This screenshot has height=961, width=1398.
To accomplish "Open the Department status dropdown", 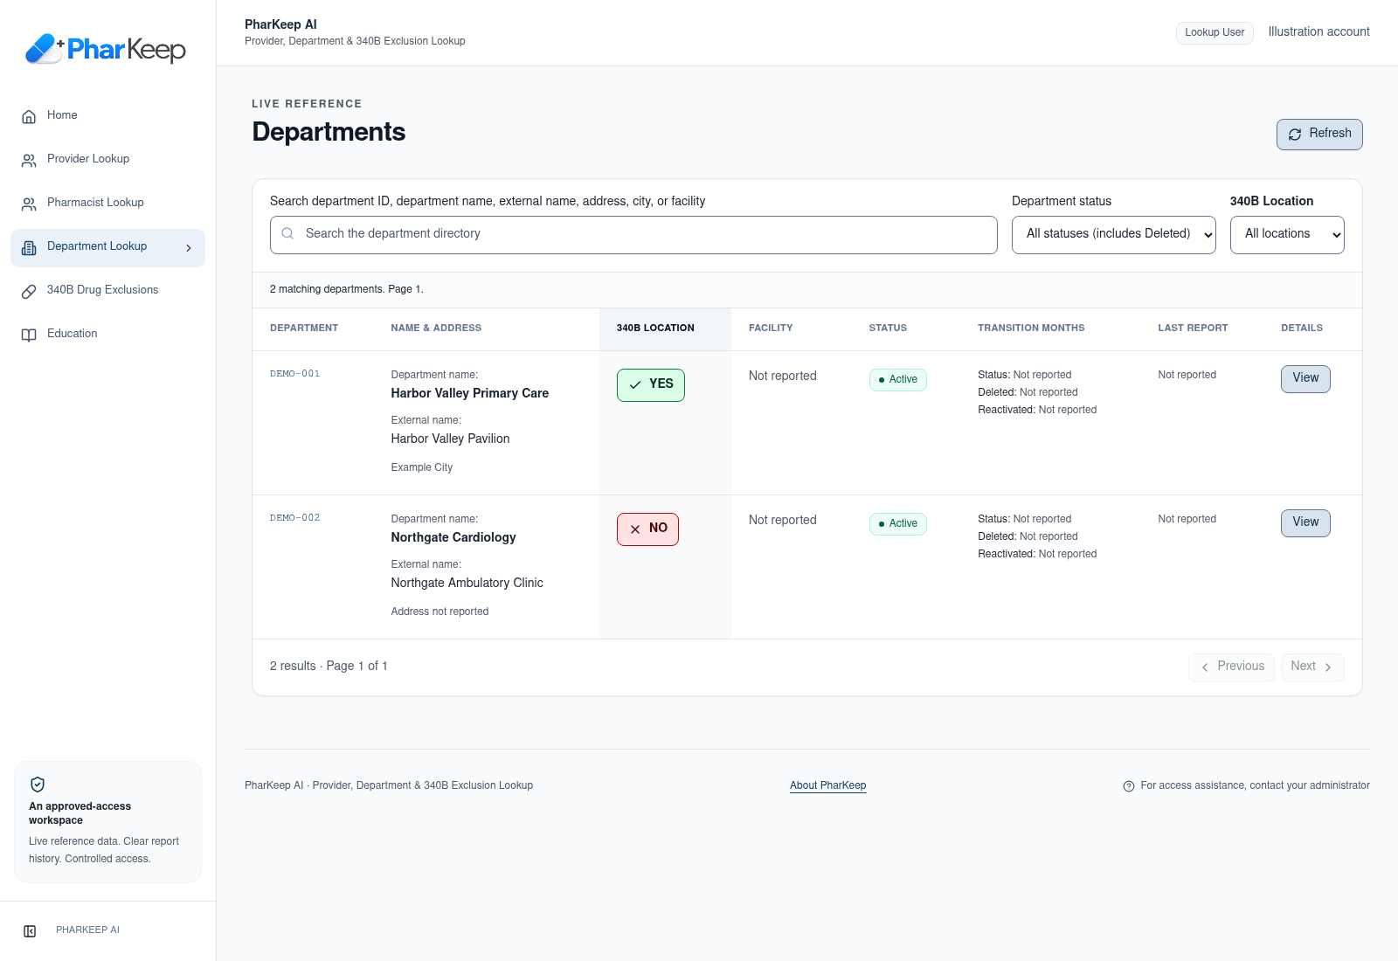I will tap(1114, 235).
